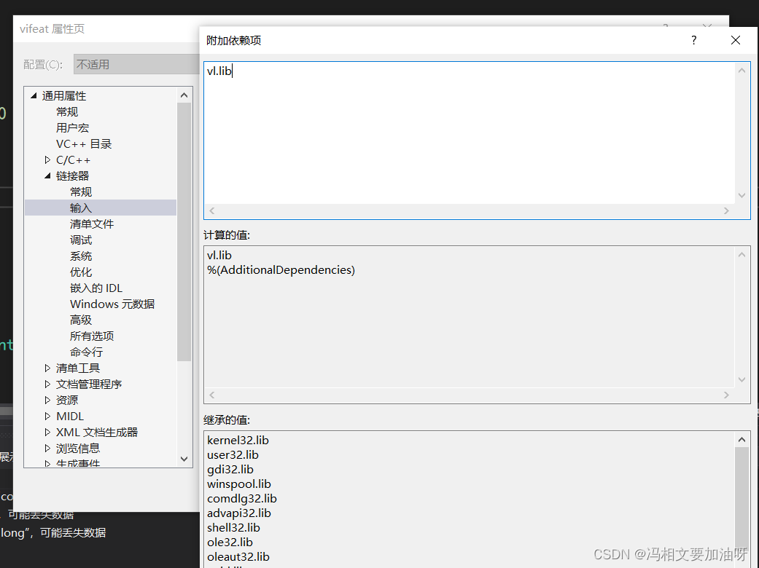Click scroll-up arrow in 计算的值 box

point(742,255)
